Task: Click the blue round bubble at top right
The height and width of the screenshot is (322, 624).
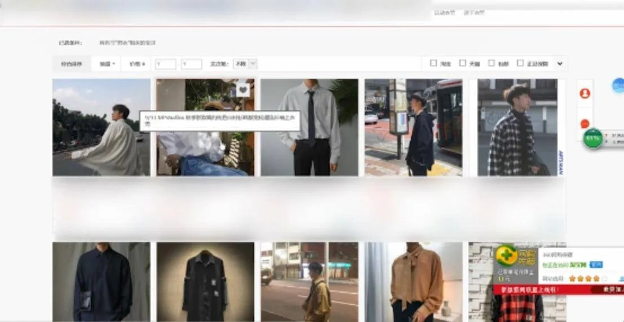Action: [x=618, y=86]
